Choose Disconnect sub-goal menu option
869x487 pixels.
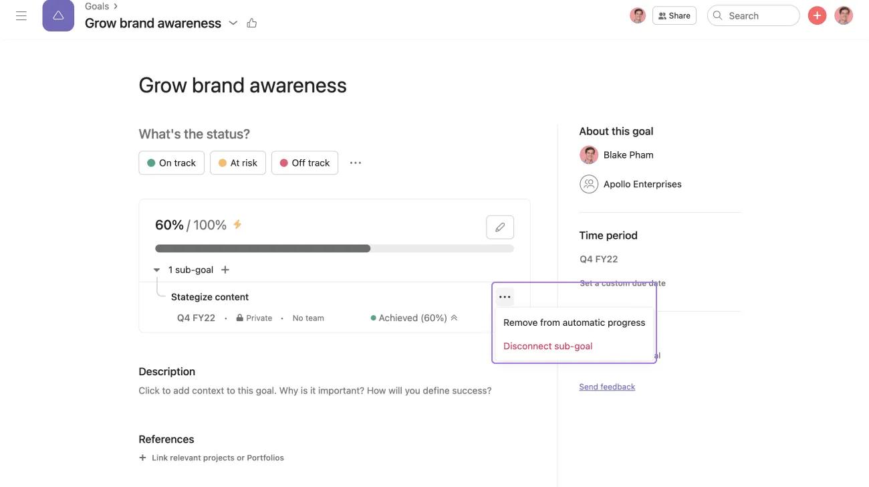pos(547,346)
